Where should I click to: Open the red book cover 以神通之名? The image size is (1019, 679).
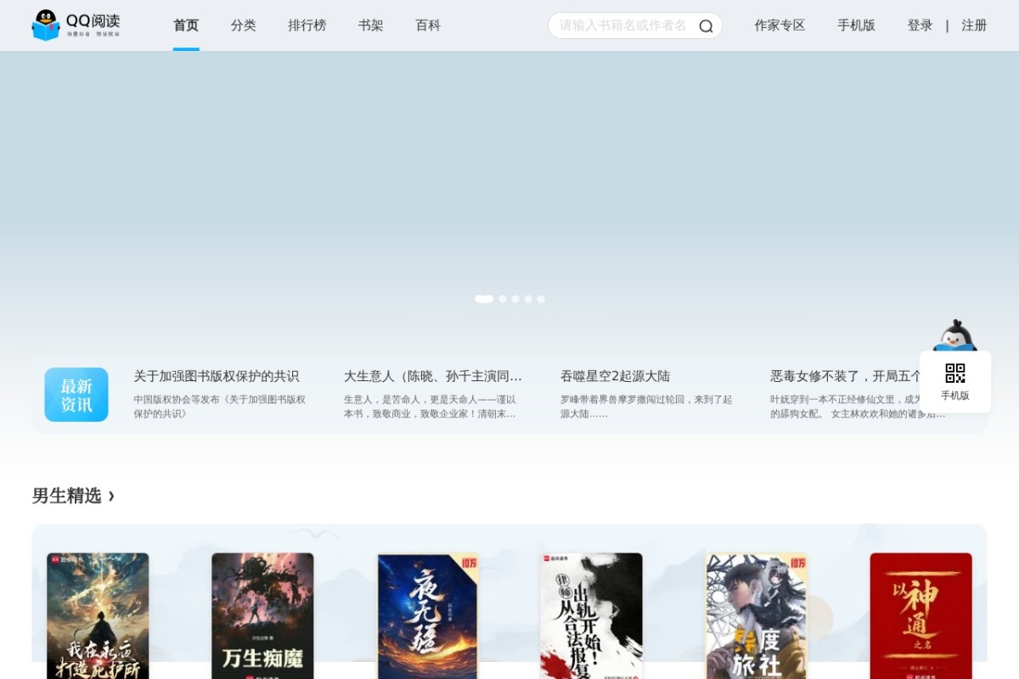point(921,616)
